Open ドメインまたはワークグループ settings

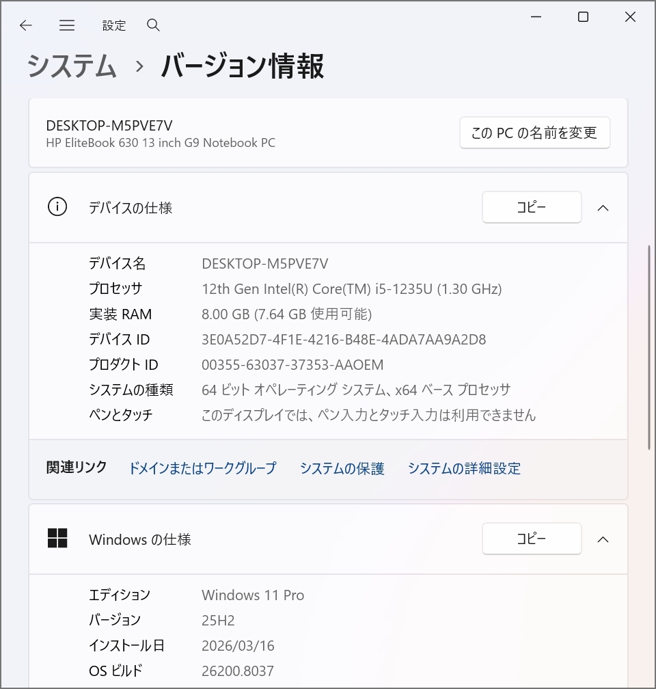(202, 468)
